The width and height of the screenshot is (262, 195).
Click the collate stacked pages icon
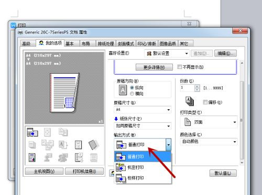(190, 101)
